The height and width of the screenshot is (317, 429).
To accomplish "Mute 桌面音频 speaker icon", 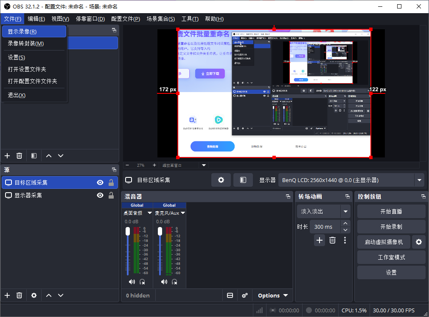I will point(132,282).
